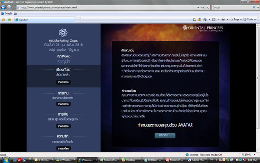Click the Oriental Princess logo
This screenshot has height=163, width=260.
[x=203, y=28]
